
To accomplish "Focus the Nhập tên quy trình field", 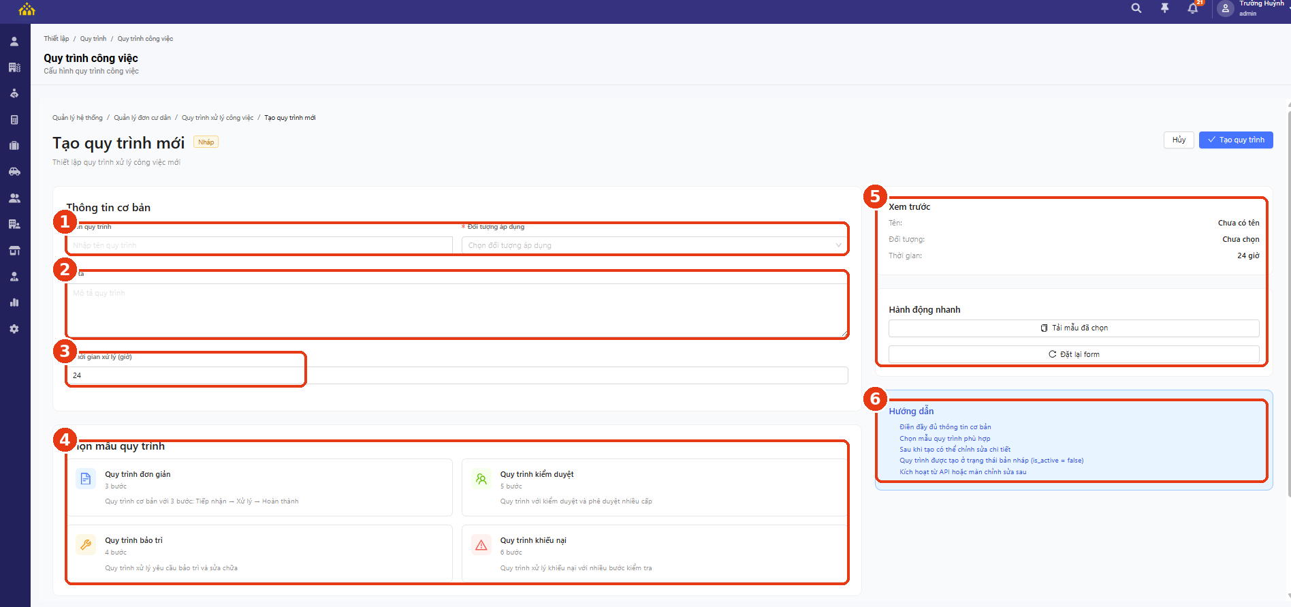I will (259, 245).
